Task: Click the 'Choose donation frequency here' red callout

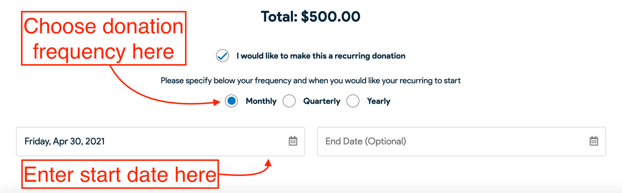Action: (x=104, y=39)
